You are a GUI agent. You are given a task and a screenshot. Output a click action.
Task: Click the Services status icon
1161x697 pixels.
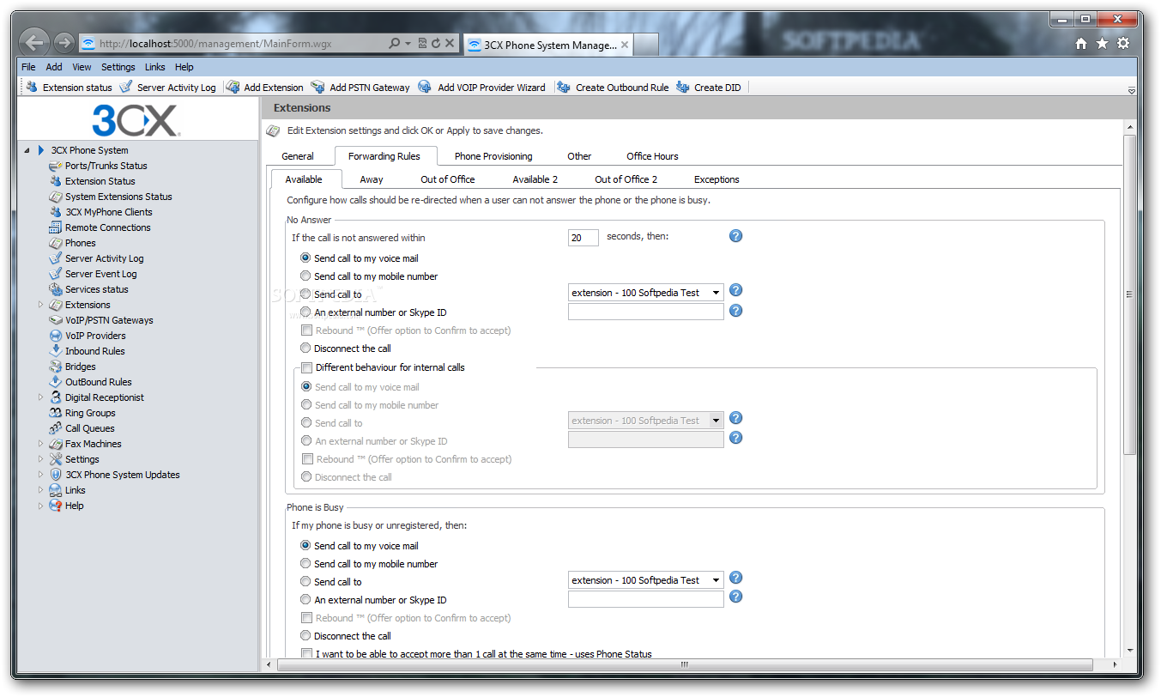[x=56, y=289]
